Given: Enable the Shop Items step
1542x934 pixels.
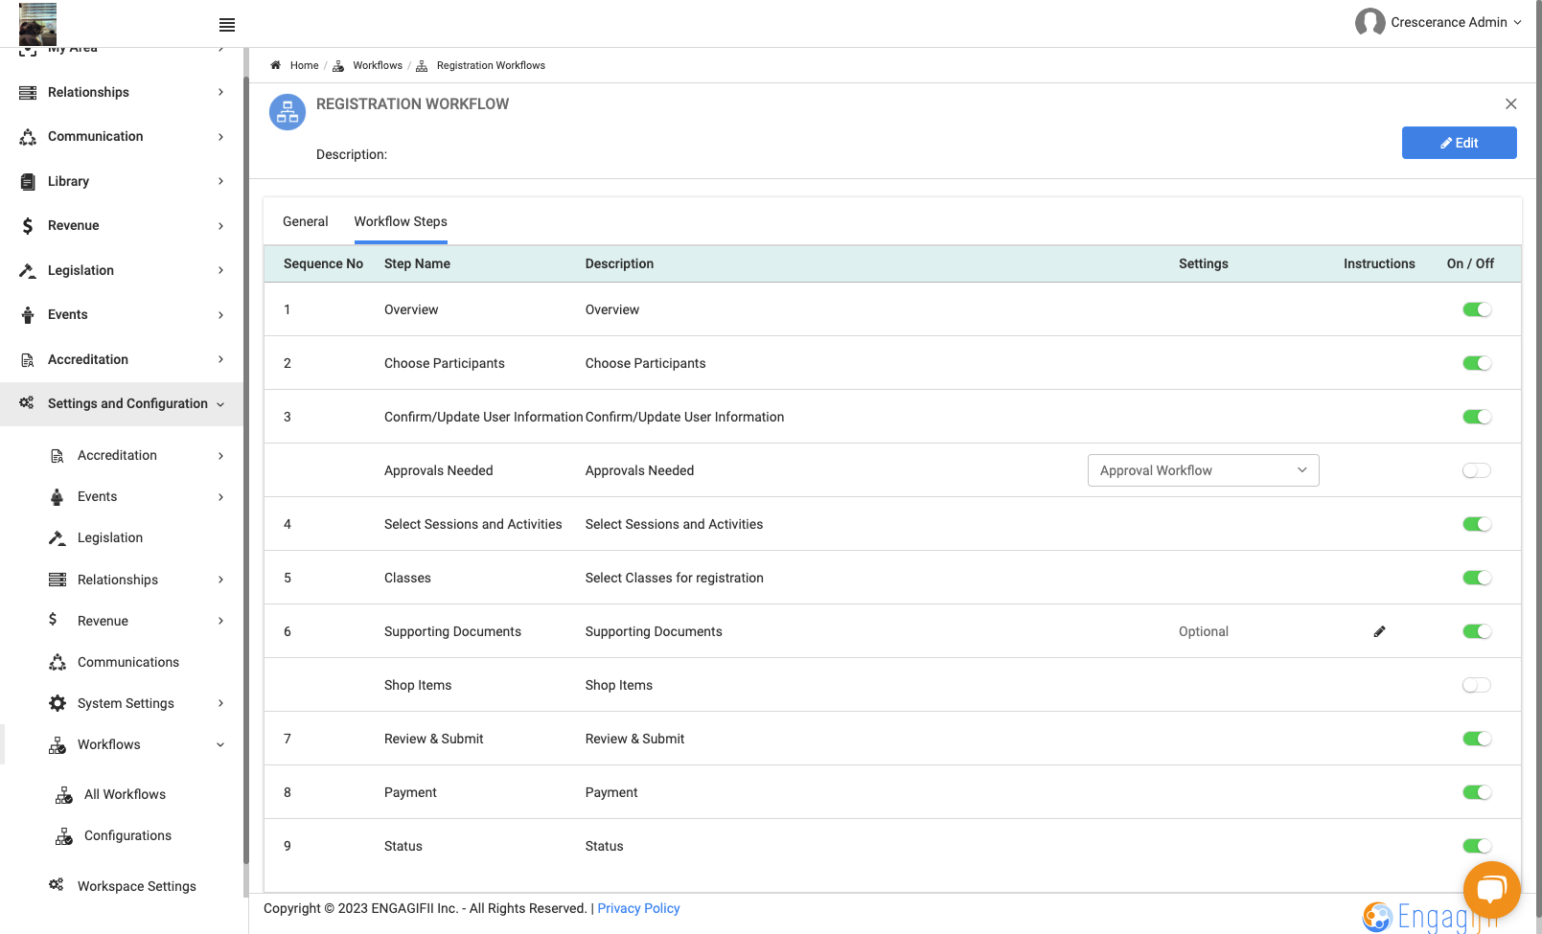Looking at the screenshot, I should point(1477,685).
